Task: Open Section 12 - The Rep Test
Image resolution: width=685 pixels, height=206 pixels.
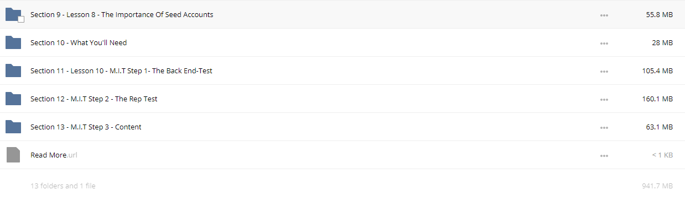Action: pyautogui.click(x=94, y=99)
